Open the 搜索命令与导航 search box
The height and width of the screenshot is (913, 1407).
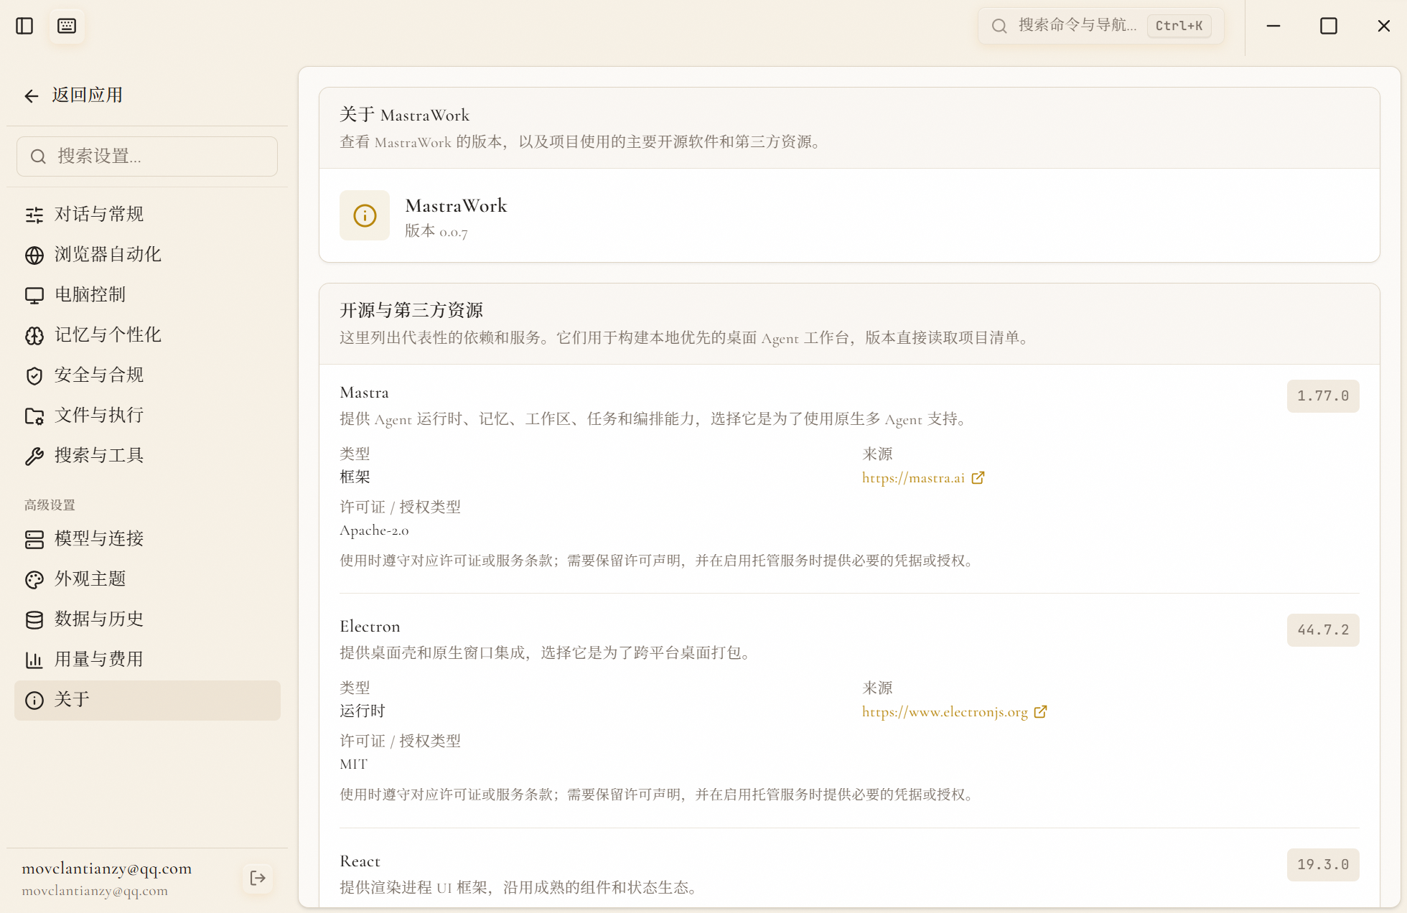click(1100, 26)
